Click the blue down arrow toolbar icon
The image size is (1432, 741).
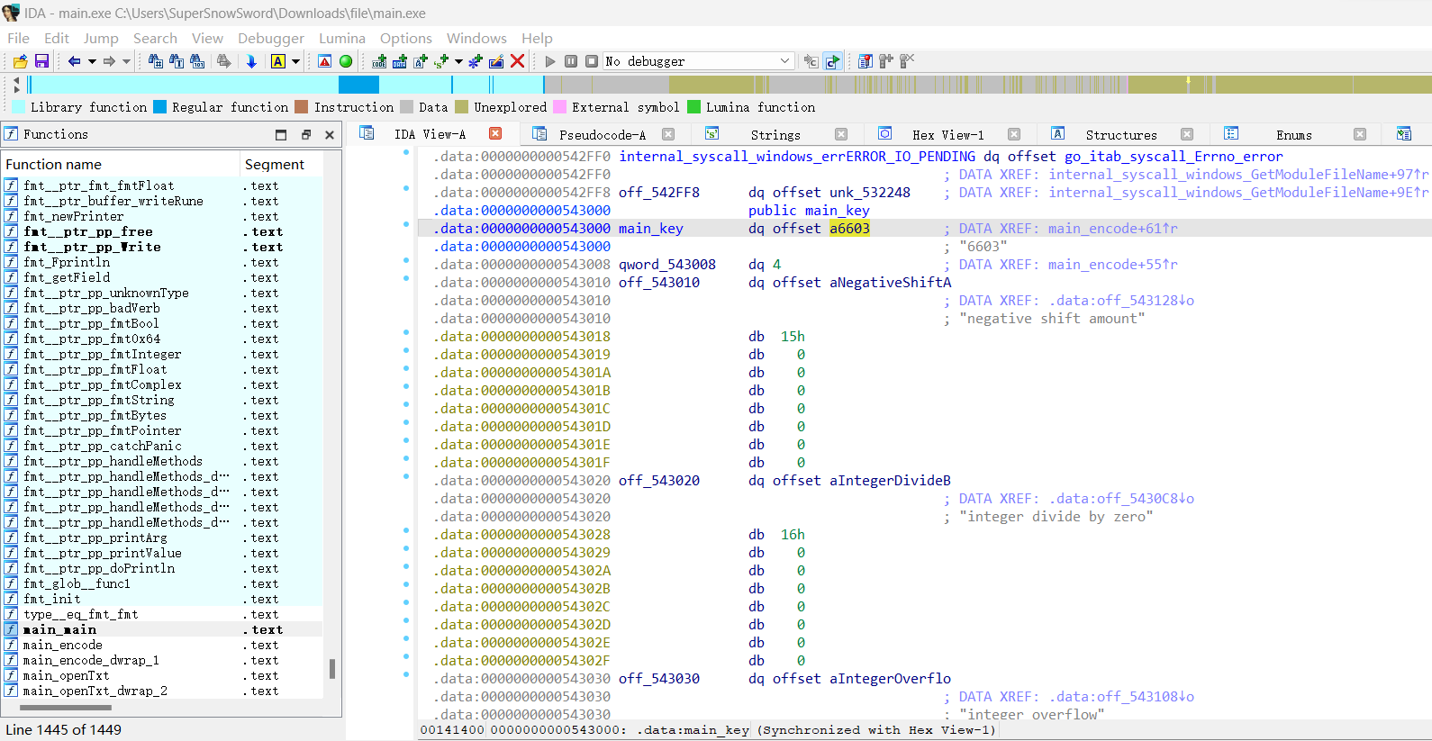click(x=251, y=61)
